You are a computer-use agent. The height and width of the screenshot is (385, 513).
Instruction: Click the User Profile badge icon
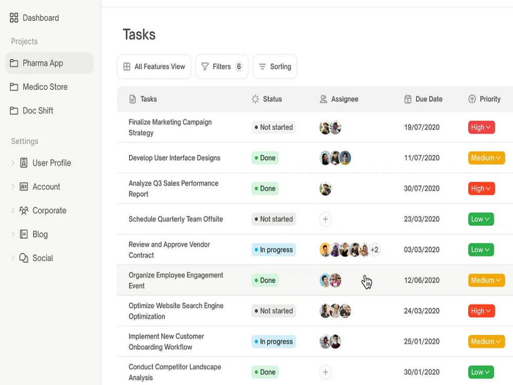click(x=24, y=163)
